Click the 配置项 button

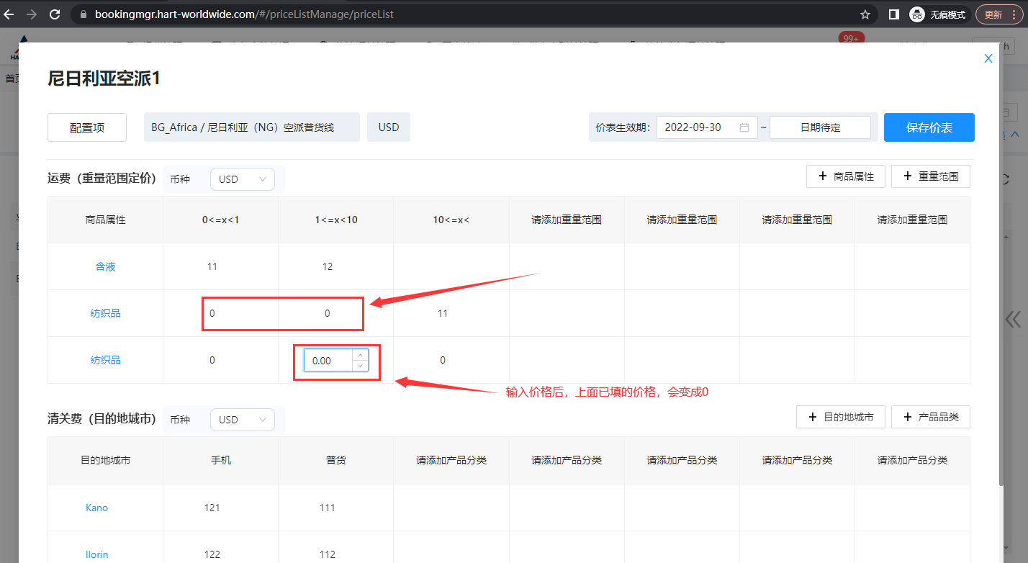click(87, 127)
